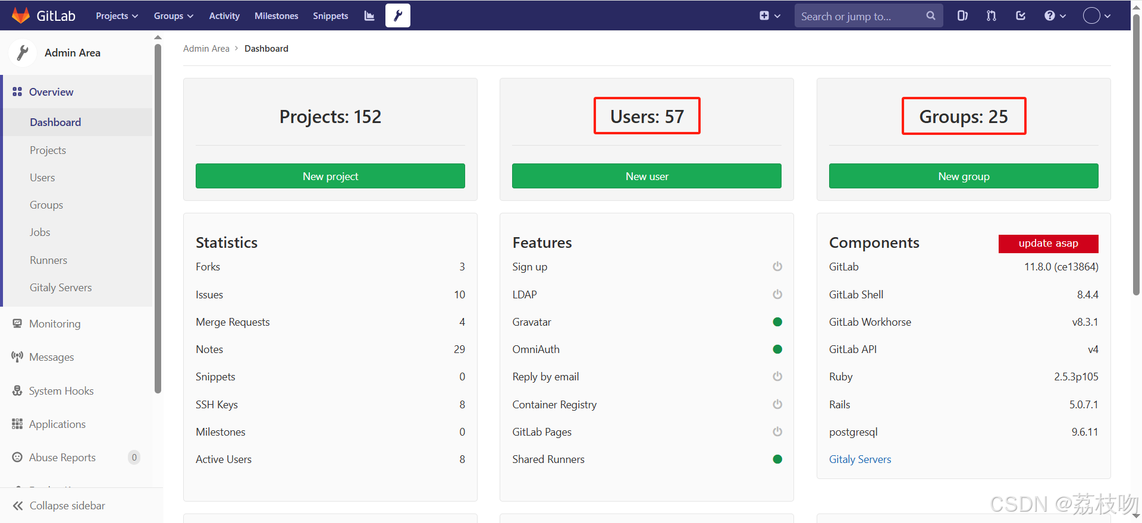Click the Merge Requests statistic row

coord(330,322)
